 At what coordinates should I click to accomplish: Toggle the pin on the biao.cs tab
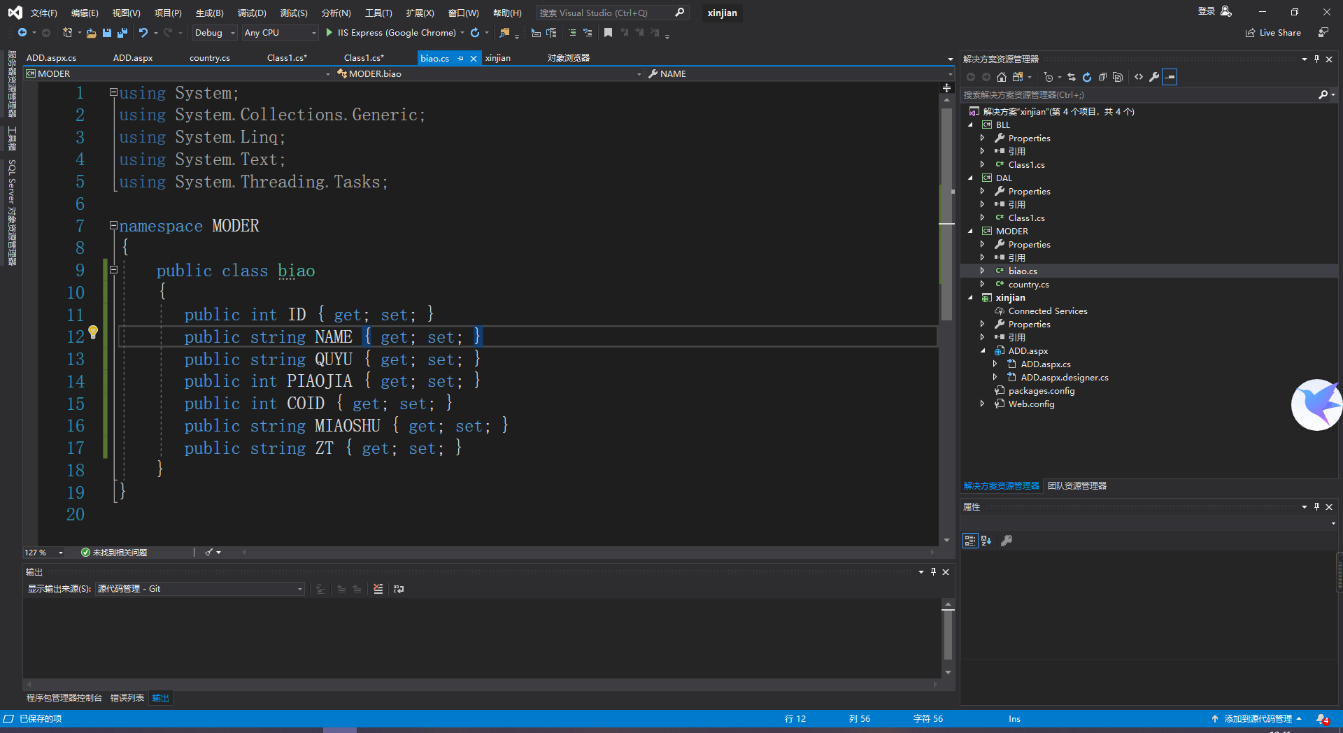460,58
